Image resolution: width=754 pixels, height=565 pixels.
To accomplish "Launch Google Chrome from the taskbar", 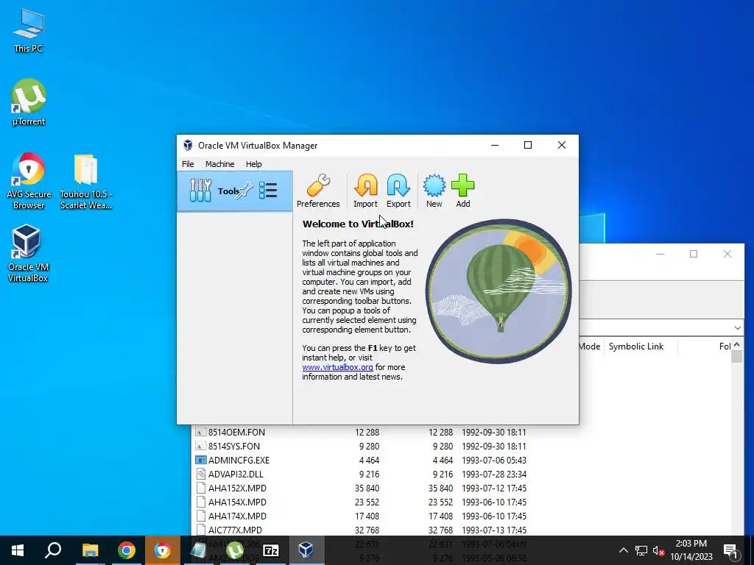I will pos(126,550).
